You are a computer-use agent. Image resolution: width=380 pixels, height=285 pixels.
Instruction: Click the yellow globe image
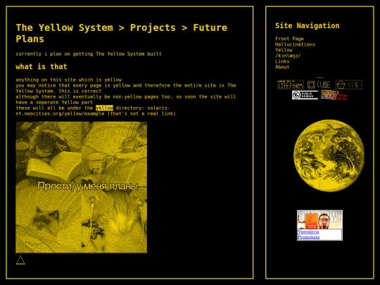(x=329, y=156)
